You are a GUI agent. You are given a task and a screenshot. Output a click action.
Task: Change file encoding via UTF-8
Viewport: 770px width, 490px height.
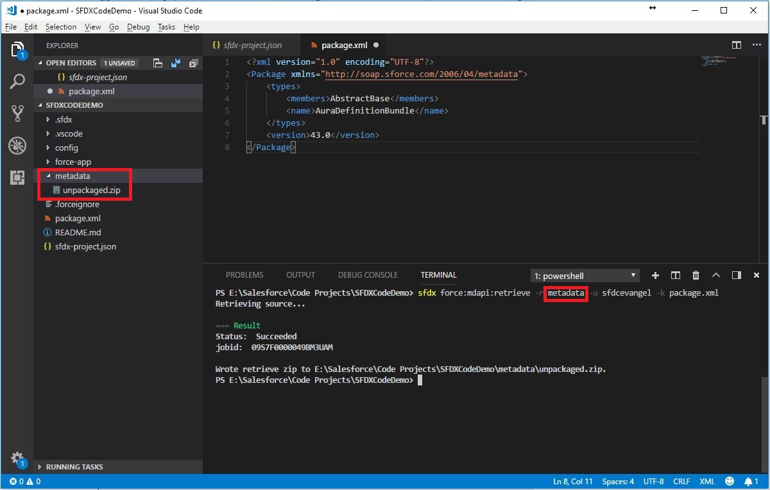(653, 482)
